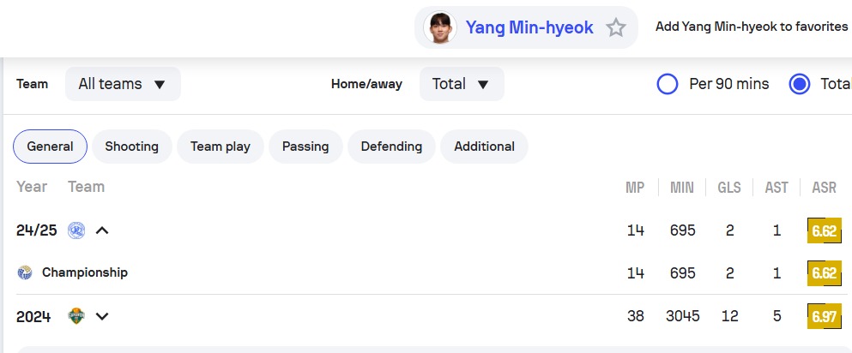Open the Home/away Total dropdown
852x353 pixels.
tap(462, 84)
